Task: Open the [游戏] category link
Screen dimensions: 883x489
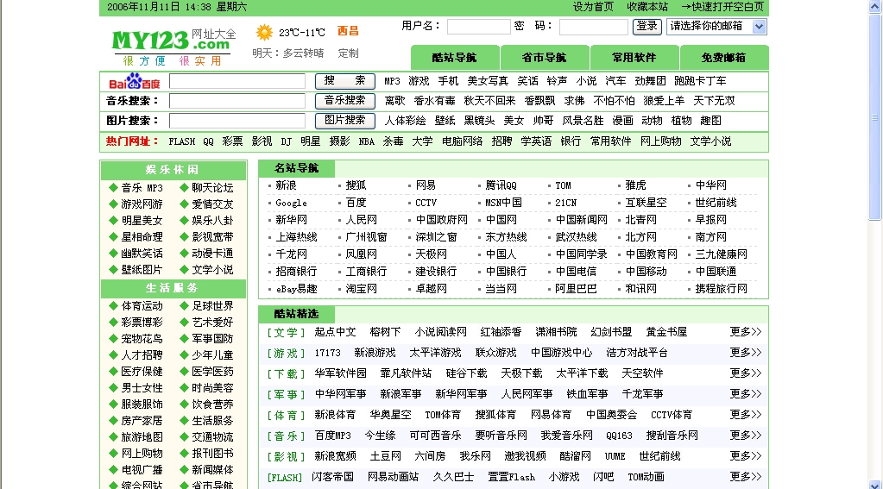Action: (x=286, y=354)
